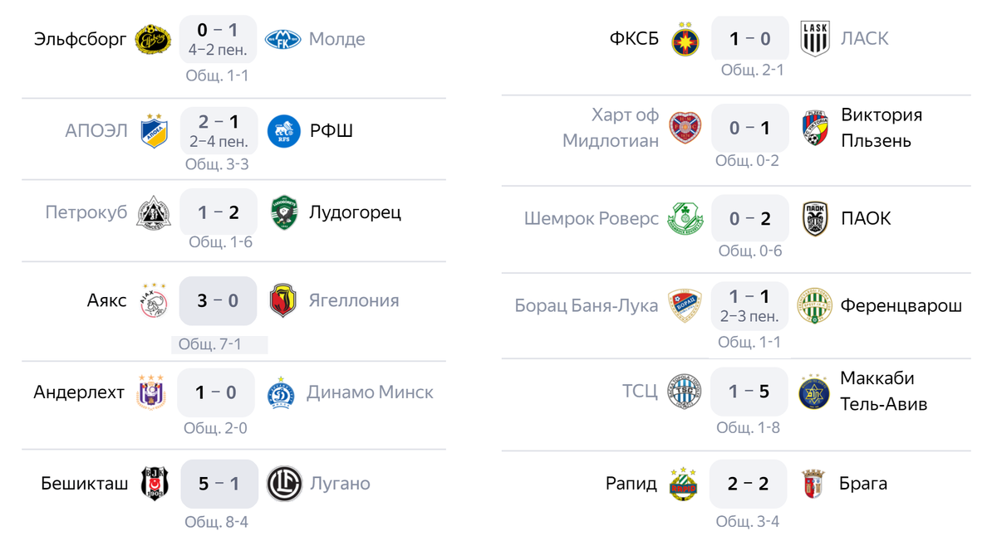Open the Виктория Пльзень team name
Viewport: 997px width, 560px height.
point(882,128)
